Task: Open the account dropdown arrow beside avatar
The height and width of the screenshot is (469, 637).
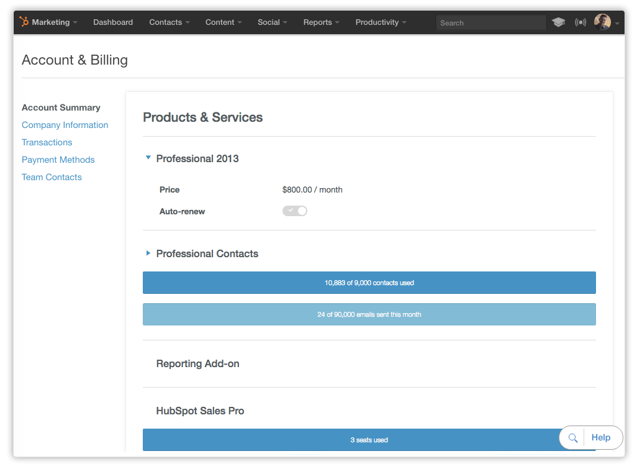Action: [x=617, y=24]
